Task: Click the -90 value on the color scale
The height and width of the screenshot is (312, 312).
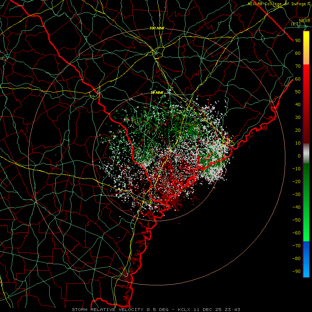Action: [296, 271]
